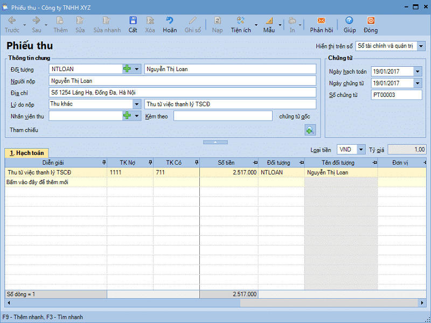Select the TK Nợ cell 1111
The height and width of the screenshot is (323, 431).
[130, 172]
